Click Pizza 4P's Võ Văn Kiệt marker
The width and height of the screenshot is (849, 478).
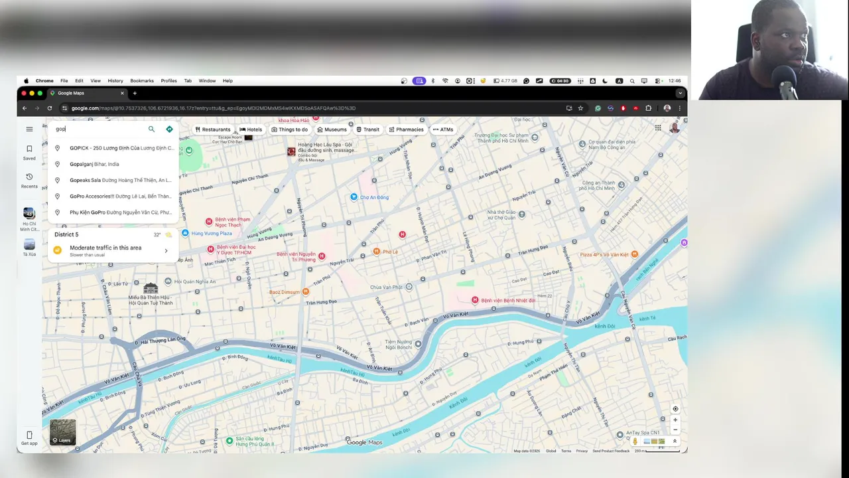tap(634, 254)
